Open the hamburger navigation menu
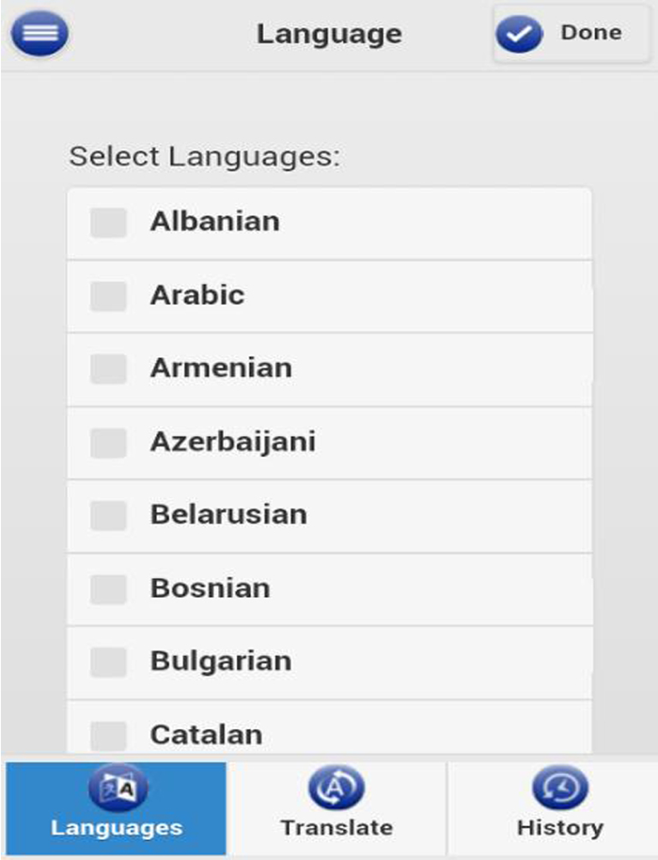 39,32
